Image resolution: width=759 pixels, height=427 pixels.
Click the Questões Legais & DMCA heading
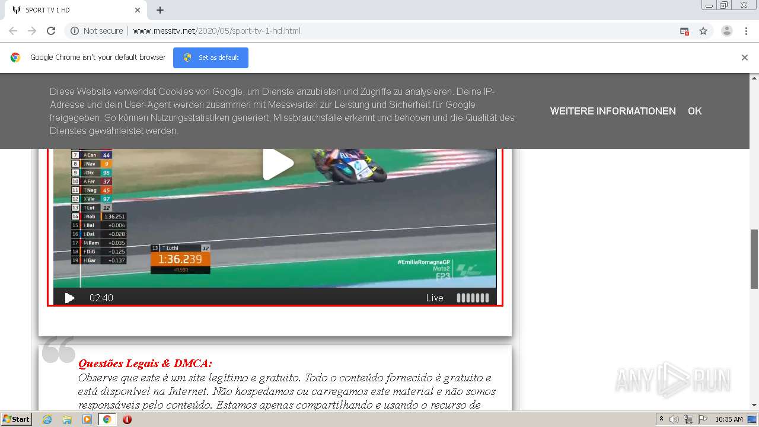145,363
